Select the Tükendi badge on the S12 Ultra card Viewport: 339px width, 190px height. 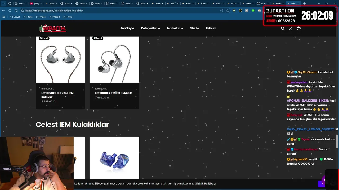coord(44,38)
